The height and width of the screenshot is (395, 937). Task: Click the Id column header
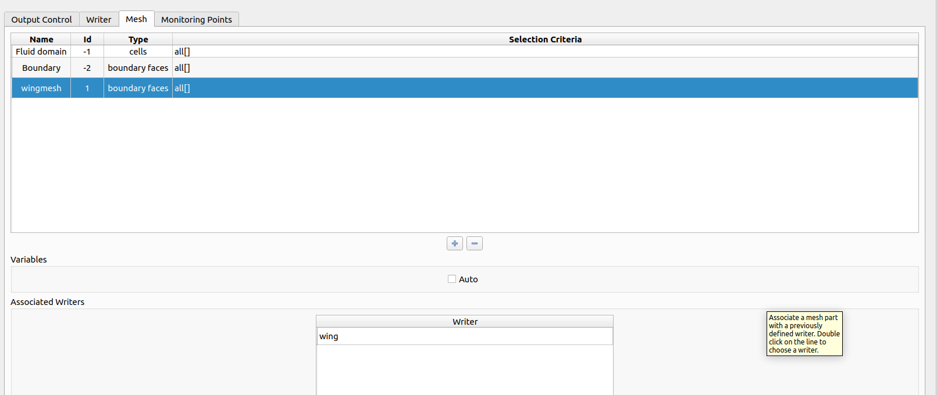(87, 39)
